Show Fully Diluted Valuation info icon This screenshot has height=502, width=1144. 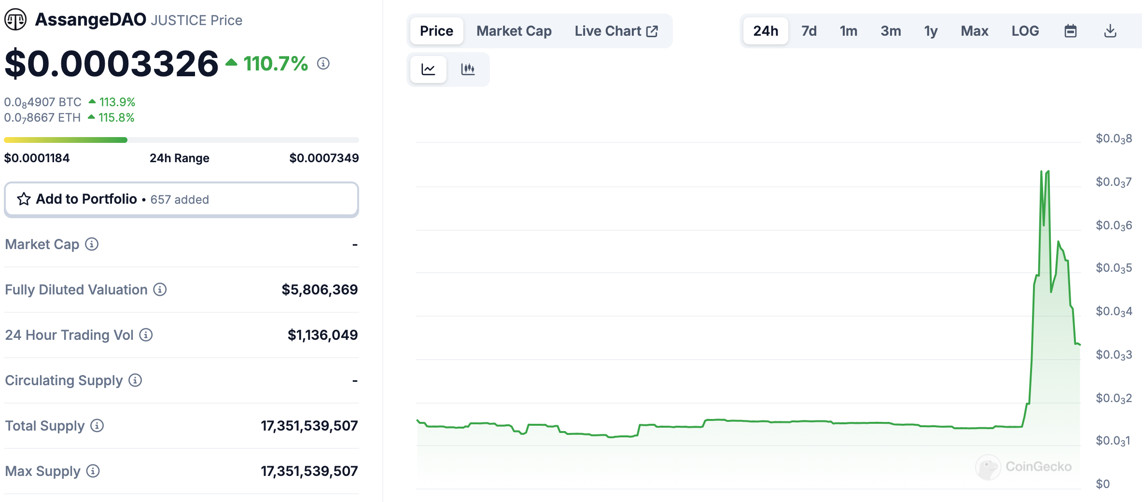[x=160, y=290]
